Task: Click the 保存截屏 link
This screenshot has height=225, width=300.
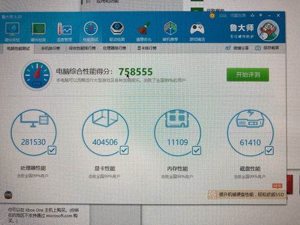Action: coord(271,48)
